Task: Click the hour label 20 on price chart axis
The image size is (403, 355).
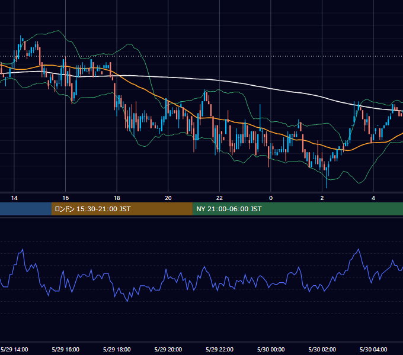Action: (x=168, y=198)
